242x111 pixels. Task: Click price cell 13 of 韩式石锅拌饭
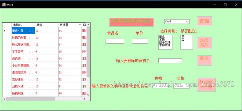47,45
